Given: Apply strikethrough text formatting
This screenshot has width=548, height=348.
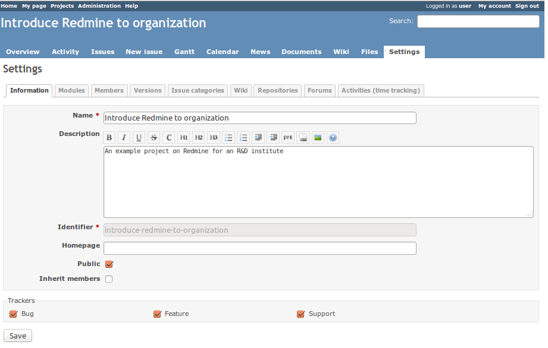Looking at the screenshot, I should (154, 138).
